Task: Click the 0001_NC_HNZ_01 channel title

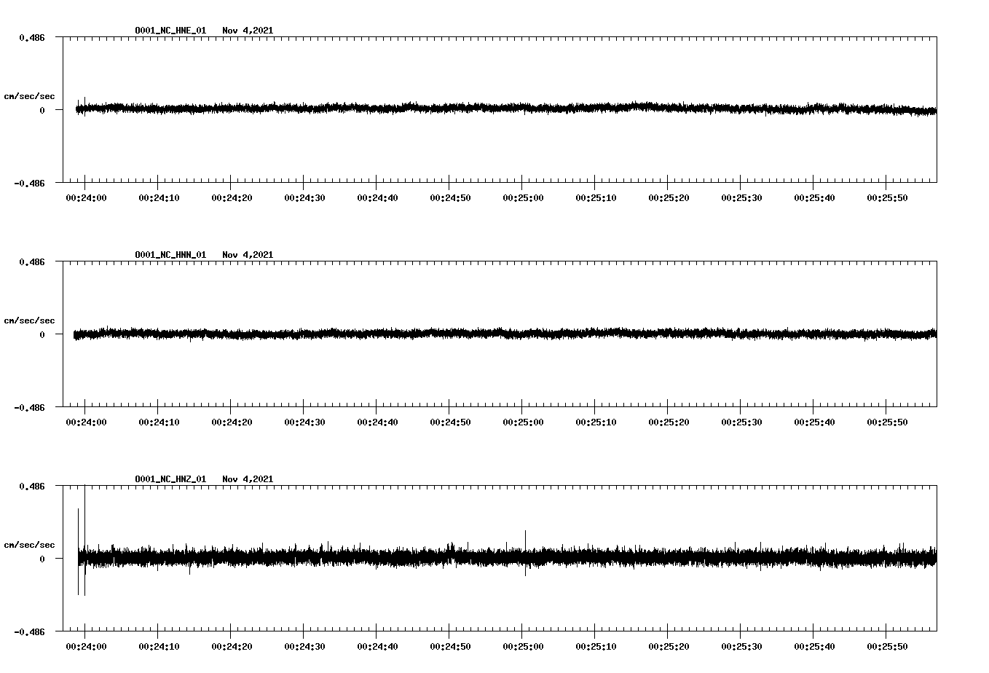Action: (170, 479)
